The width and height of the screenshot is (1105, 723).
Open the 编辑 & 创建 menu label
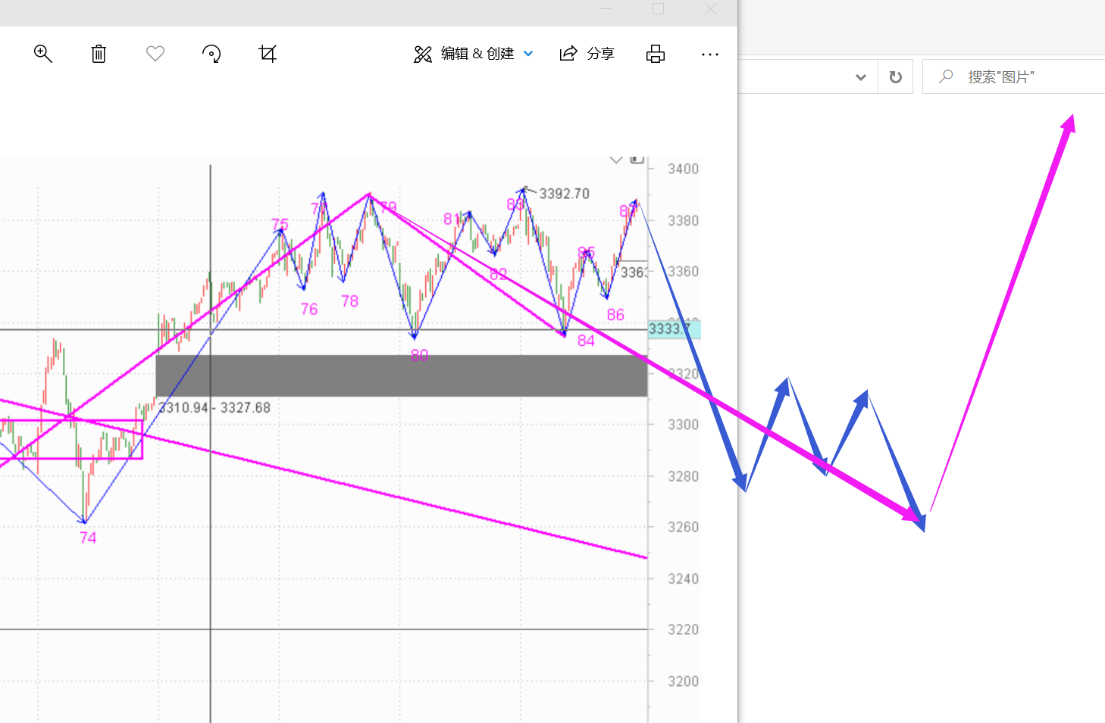[x=477, y=54]
